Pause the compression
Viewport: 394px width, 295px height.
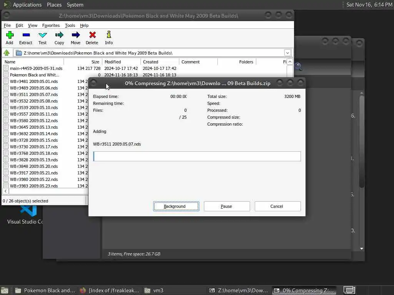pyautogui.click(x=227, y=206)
